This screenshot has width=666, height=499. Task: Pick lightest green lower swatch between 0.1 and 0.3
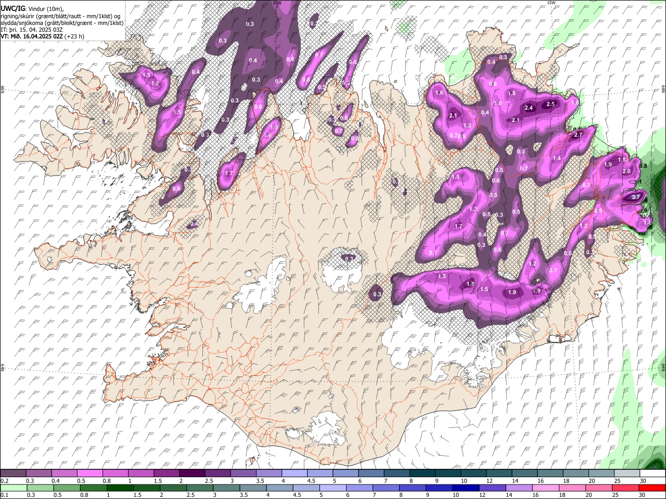[x=13, y=488]
